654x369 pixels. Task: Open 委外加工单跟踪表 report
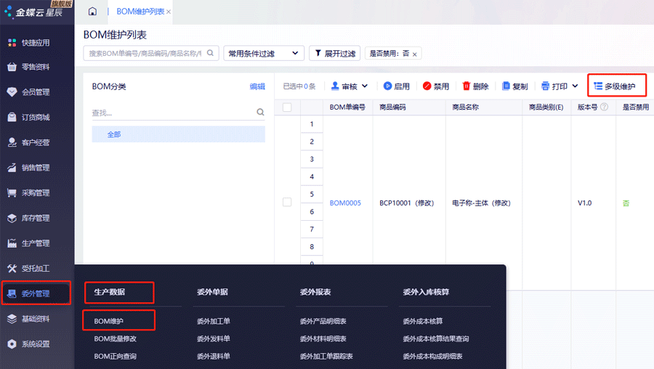click(326, 356)
